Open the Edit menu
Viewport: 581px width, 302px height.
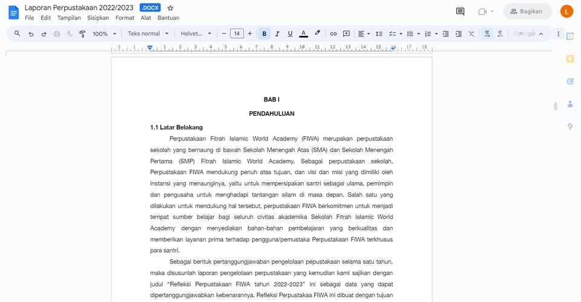coord(45,18)
